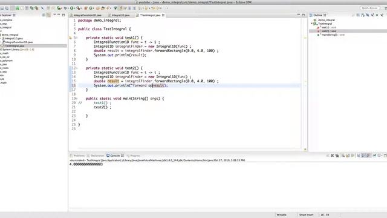This screenshot has height=218, width=387.
Task: Click the warning marker at line 5
Action: [70, 38]
